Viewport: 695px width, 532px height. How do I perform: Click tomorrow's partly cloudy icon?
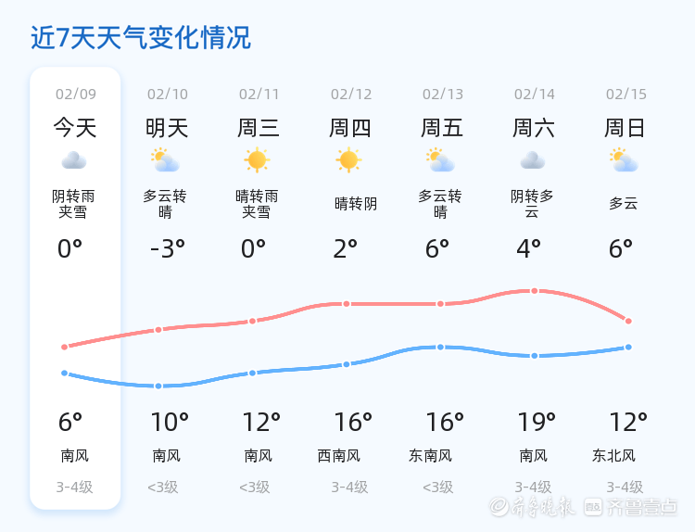(x=166, y=160)
